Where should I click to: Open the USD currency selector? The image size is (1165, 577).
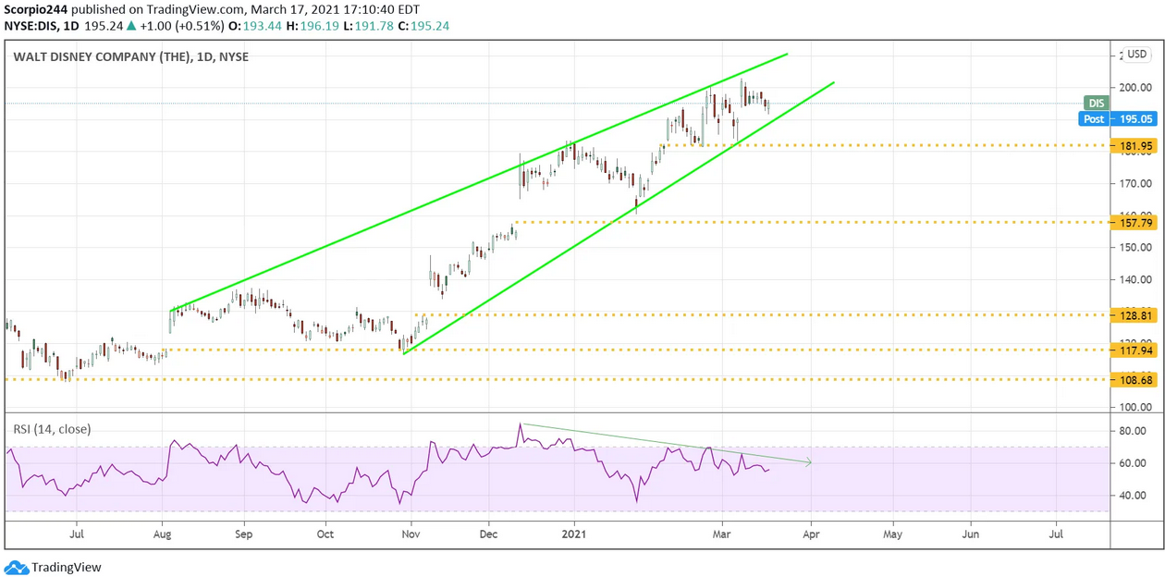[1136, 55]
